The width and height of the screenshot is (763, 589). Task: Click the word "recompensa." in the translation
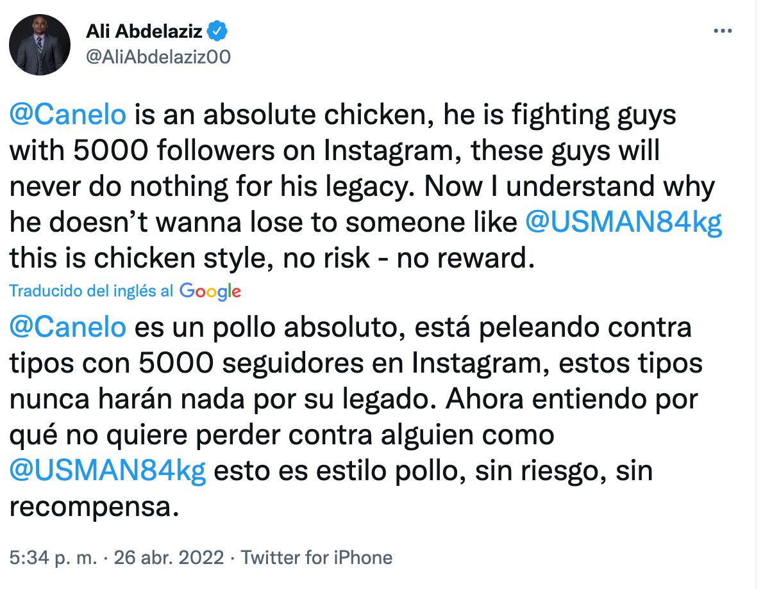pyautogui.click(x=93, y=506)
